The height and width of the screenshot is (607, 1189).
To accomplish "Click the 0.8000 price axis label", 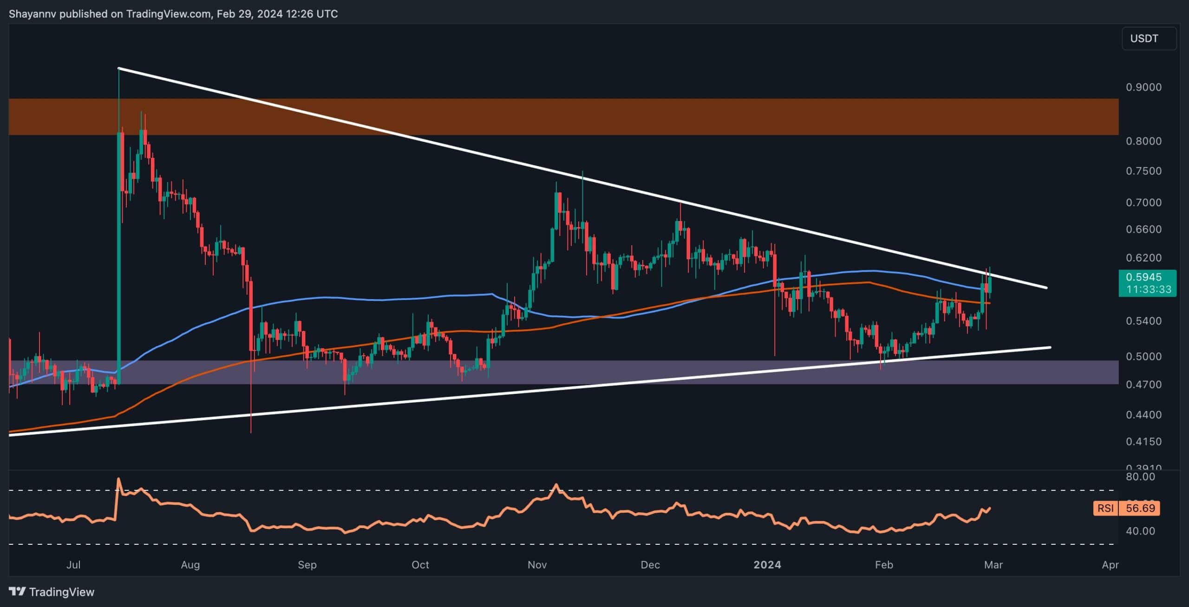I will coord(1143,141).
